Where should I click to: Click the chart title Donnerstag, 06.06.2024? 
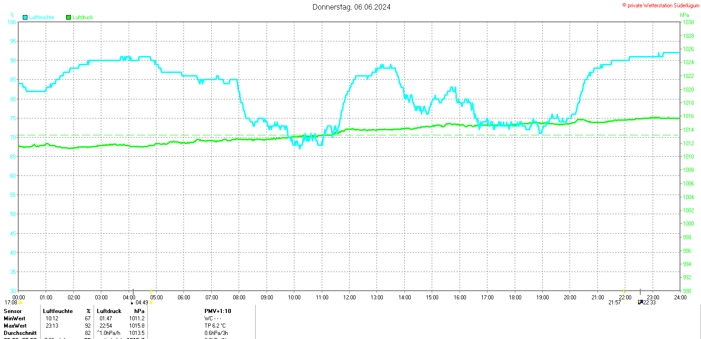point(351,7)
